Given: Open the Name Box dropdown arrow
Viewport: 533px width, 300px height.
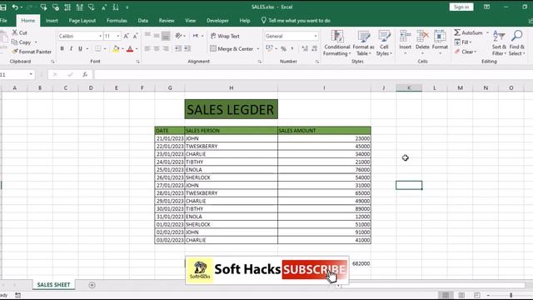Looking at the screenshot, I should point(31,74).
